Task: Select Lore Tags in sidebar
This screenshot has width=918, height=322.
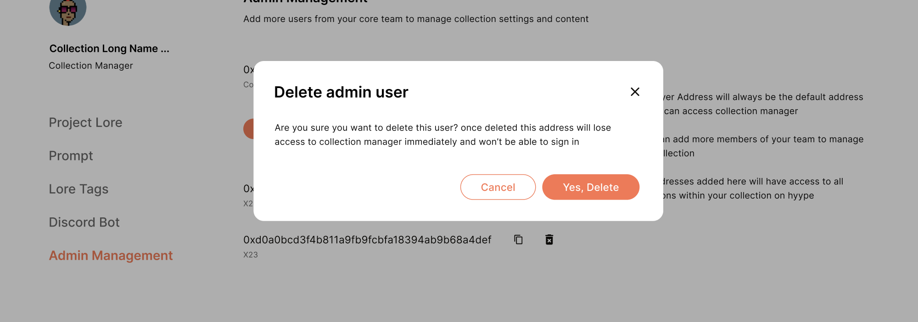Action: [78, 189]
